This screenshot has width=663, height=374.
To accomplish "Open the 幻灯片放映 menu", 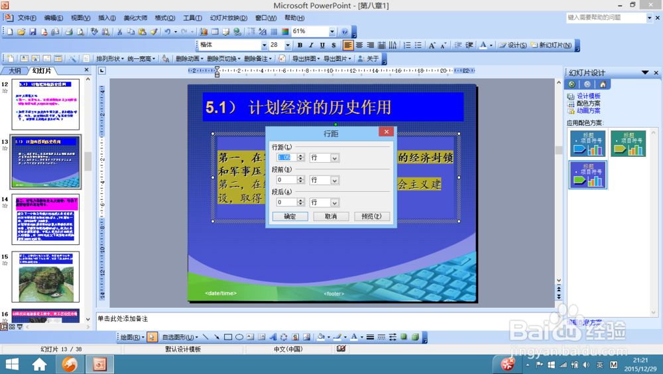I will coord(229,18).
